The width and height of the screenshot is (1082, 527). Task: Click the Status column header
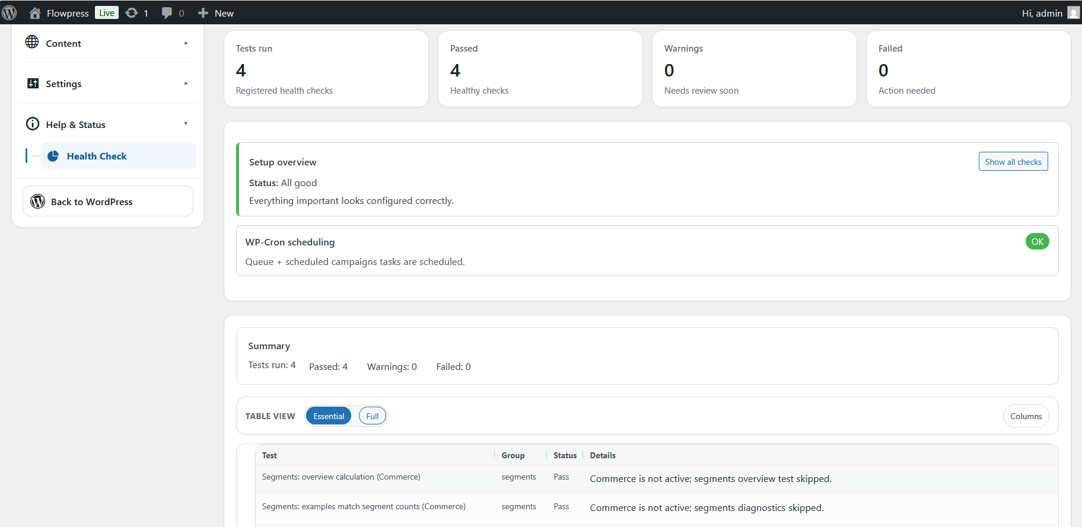(x=565, y=455)
